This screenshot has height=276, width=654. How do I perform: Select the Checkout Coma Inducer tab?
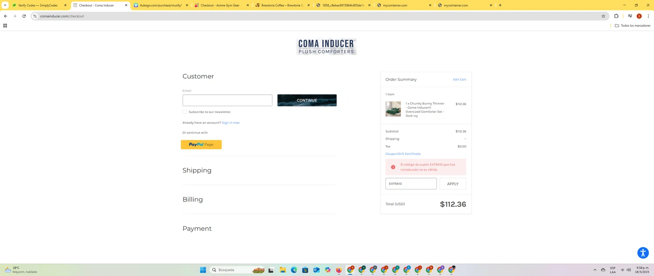coord(97,5)
